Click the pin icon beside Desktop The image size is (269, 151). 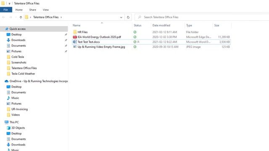(66, 34)
